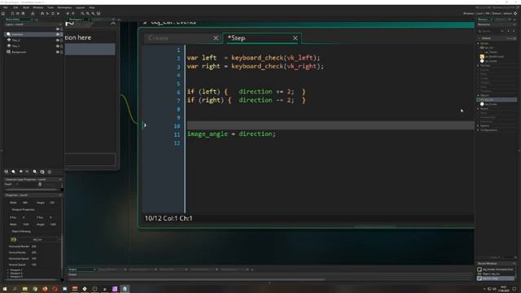Screen dimensions: 521x293
Task: Collapse the workspace window with chevron
Action: [x=113, y=24]
